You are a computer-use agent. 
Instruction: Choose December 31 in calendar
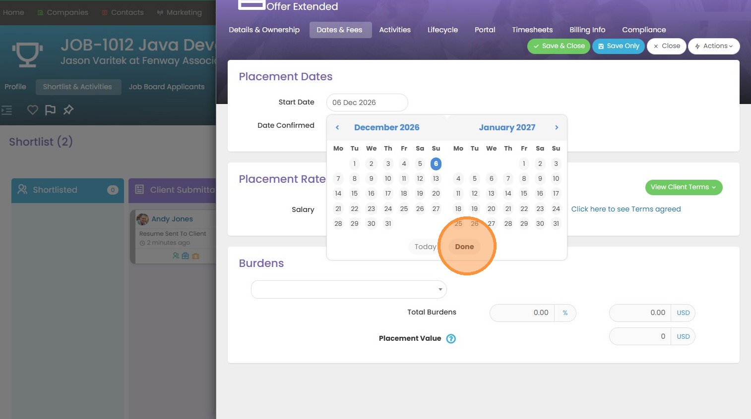(x=388, y=224)
